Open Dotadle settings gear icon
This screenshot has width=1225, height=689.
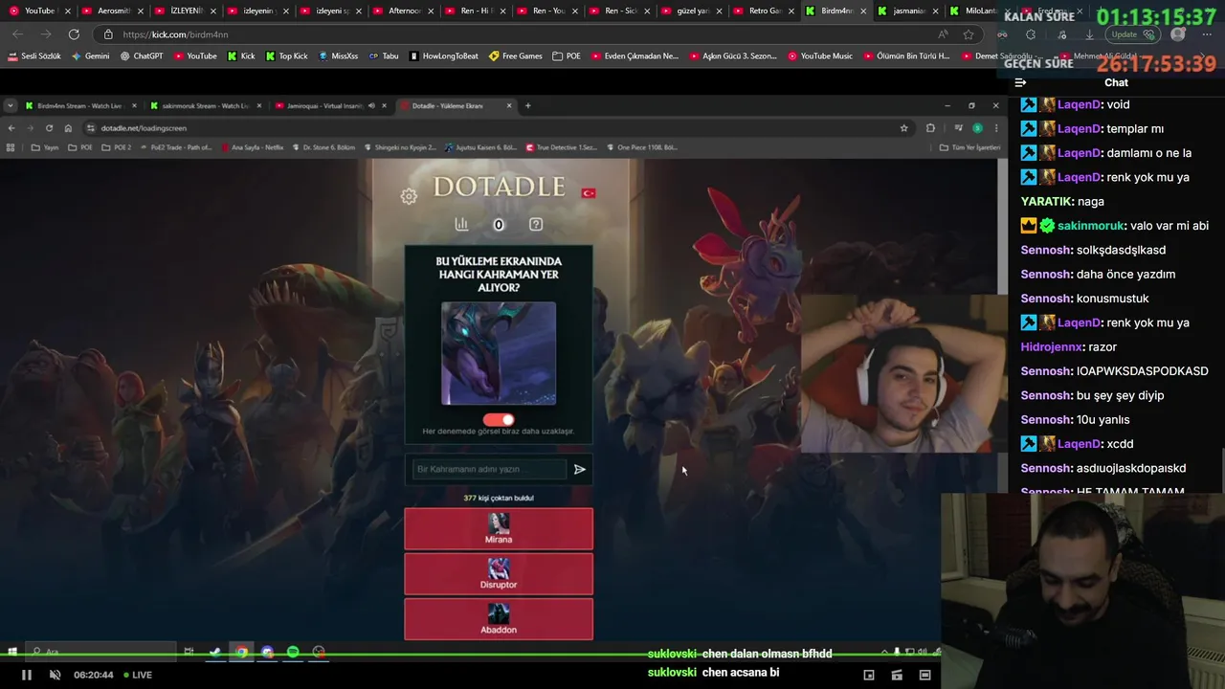click(x=409, y=196)
